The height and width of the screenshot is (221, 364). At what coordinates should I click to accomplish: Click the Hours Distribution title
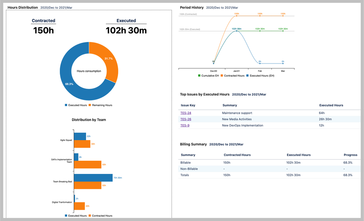(x=23, y=7)
